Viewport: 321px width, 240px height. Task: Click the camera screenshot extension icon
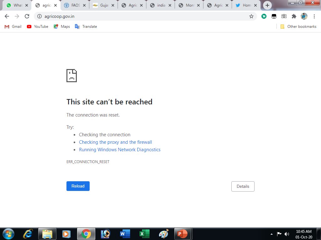[x=284, y=16]
